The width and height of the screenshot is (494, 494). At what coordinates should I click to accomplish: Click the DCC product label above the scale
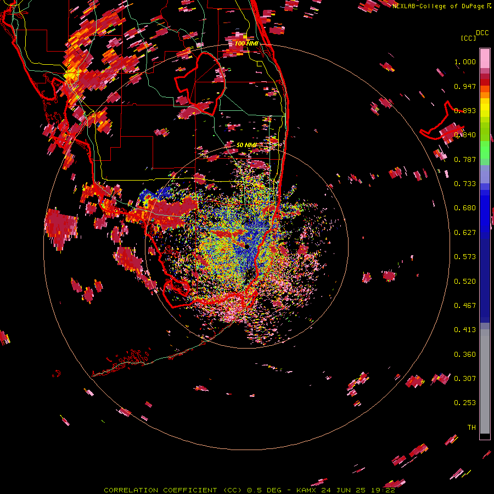tap(482, 33)
